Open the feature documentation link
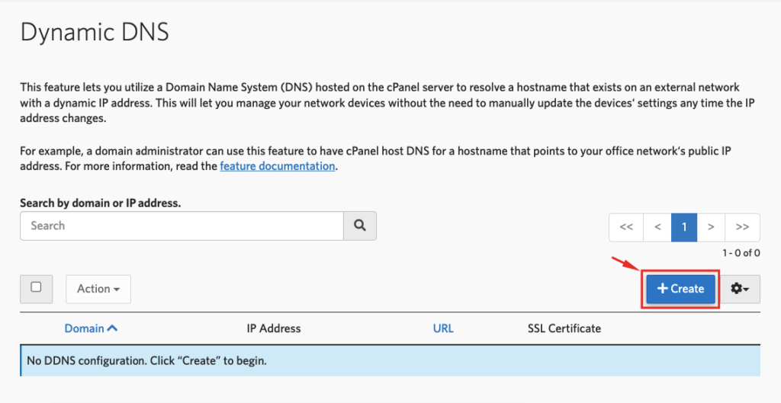Screen dimensions: 781x403 click(278, 166)
